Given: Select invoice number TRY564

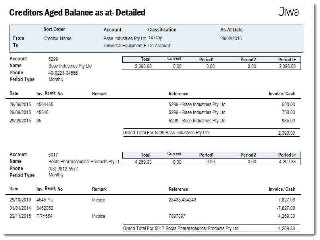Looking at the screenshot, I should tap(44, 216).
